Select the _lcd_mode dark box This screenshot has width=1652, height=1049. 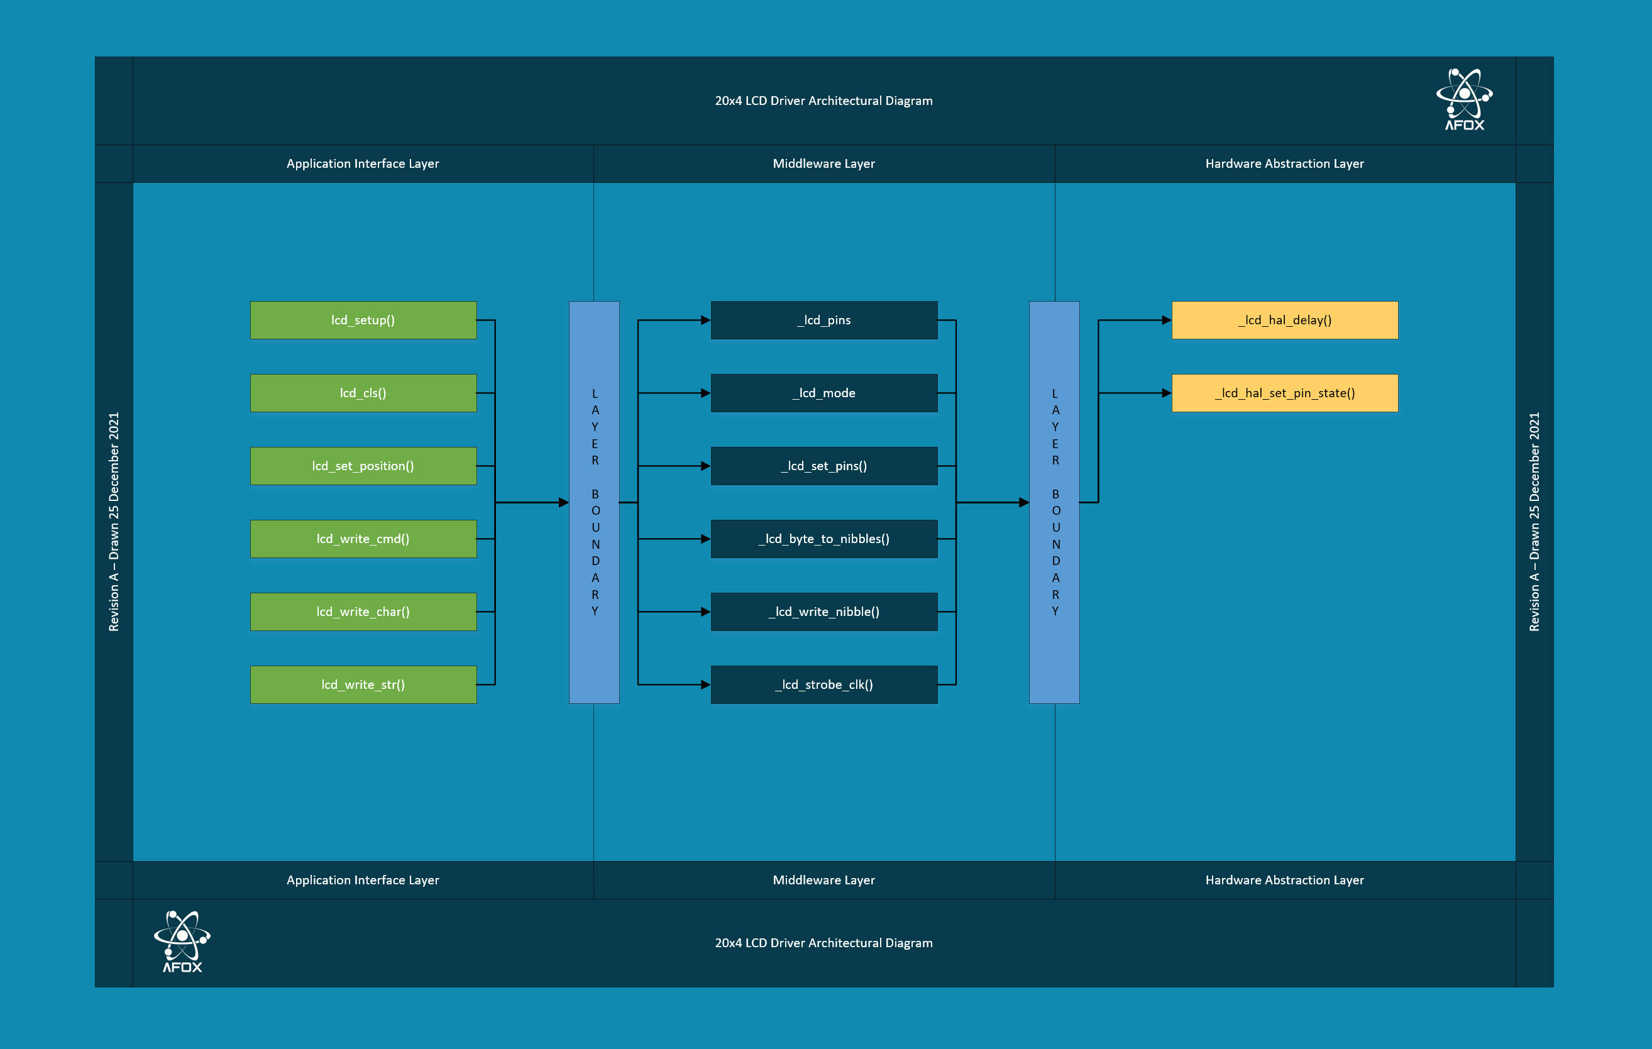(x=823, y=393)
